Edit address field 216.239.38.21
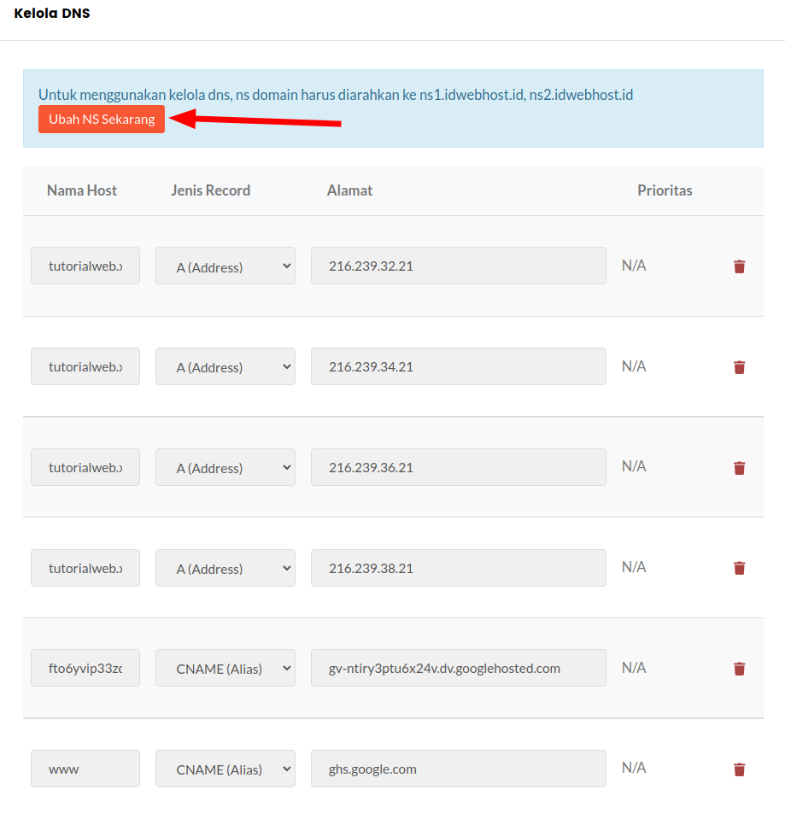The image size is (785, 813). [459, 568]
